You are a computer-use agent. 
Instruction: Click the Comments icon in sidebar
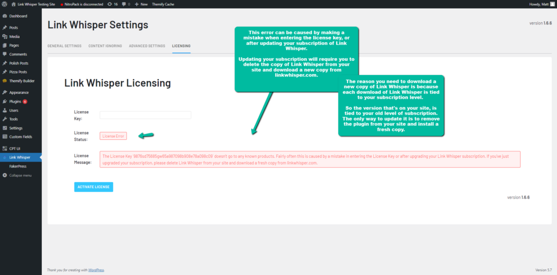4,54
